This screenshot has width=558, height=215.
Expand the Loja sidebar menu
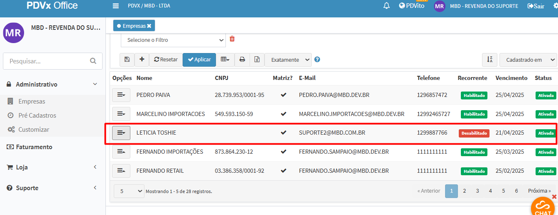tap(22, 167)
